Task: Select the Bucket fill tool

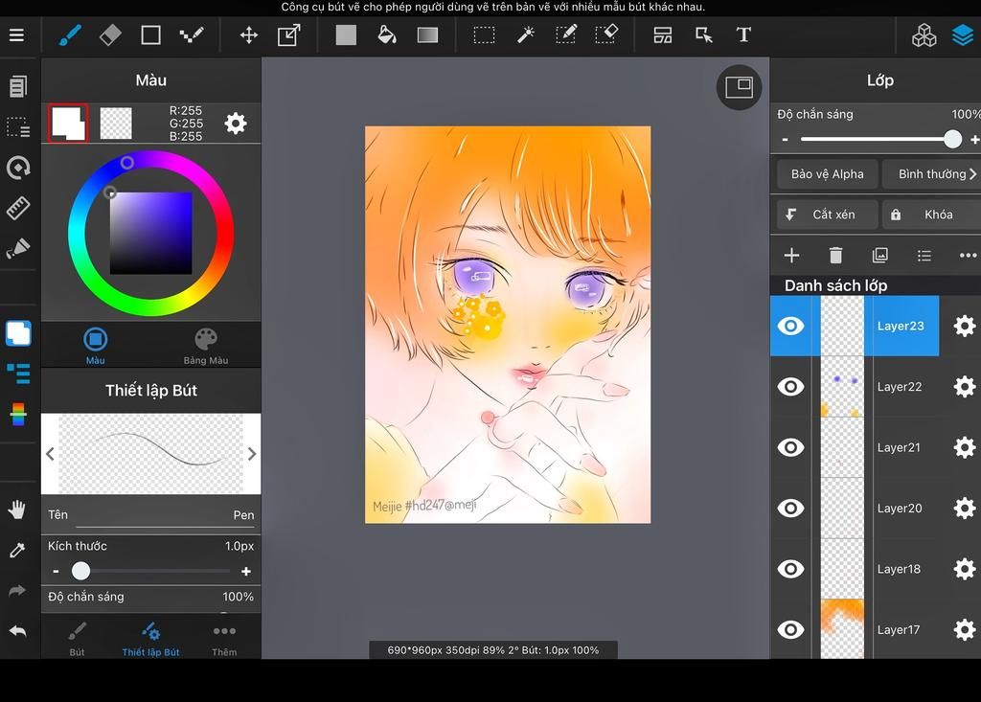Action: [387, 35]
